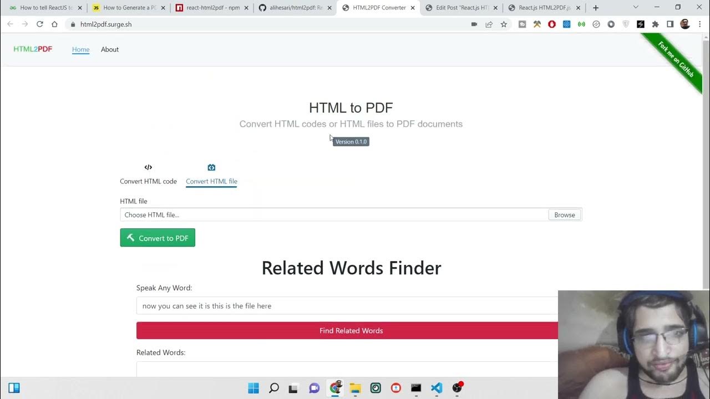Open taskbar Search magnifier icon

point(273,388)
